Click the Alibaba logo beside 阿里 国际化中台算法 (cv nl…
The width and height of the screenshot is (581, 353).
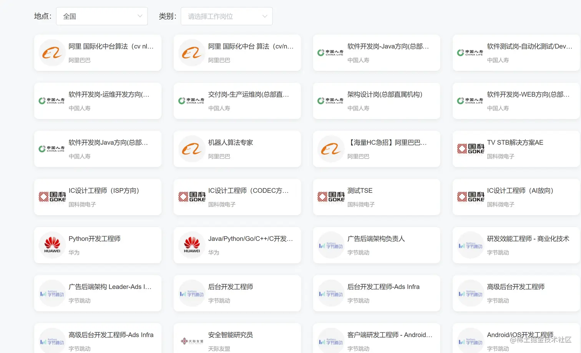pyautogui.click(x=52, y=53)
